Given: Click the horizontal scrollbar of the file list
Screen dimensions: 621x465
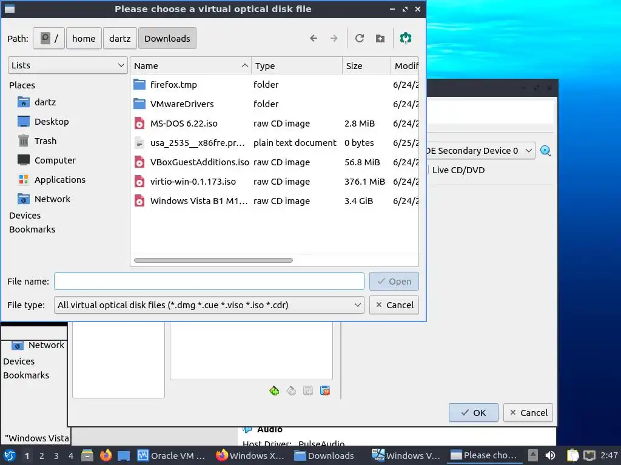Looking at the screenshot, I should tap(213, 260).
